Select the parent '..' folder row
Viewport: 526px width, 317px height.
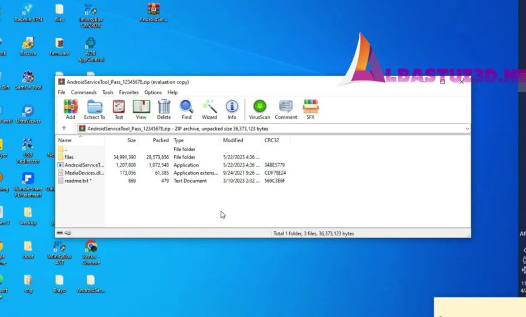(x=171, y=149)
